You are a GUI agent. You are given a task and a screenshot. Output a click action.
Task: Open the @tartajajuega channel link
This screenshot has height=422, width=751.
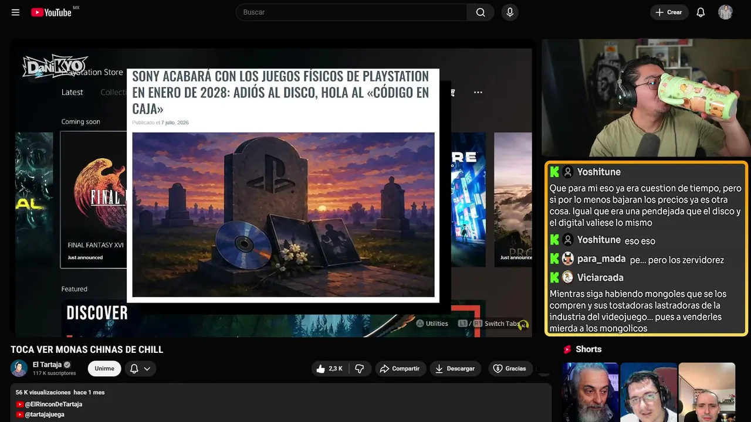tap(45, 414)
